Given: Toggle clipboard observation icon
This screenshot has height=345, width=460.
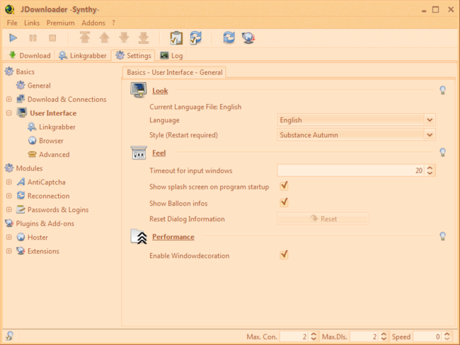Looking at the screenshot, I should 176,37.
